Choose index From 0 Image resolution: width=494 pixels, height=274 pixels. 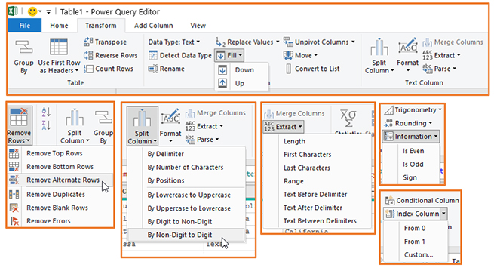[416, 228]
